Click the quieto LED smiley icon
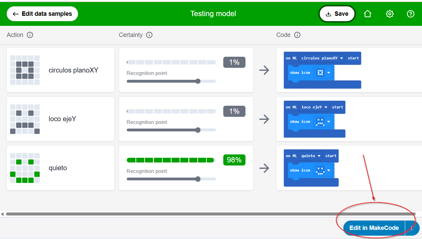The height and width of the screenshot is (239, 422). 25,168
